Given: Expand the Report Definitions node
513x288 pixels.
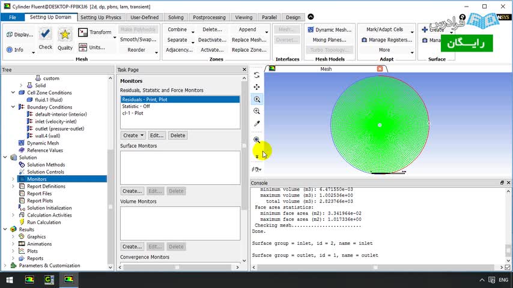Looking at the screenshot, I should point(13,187).
